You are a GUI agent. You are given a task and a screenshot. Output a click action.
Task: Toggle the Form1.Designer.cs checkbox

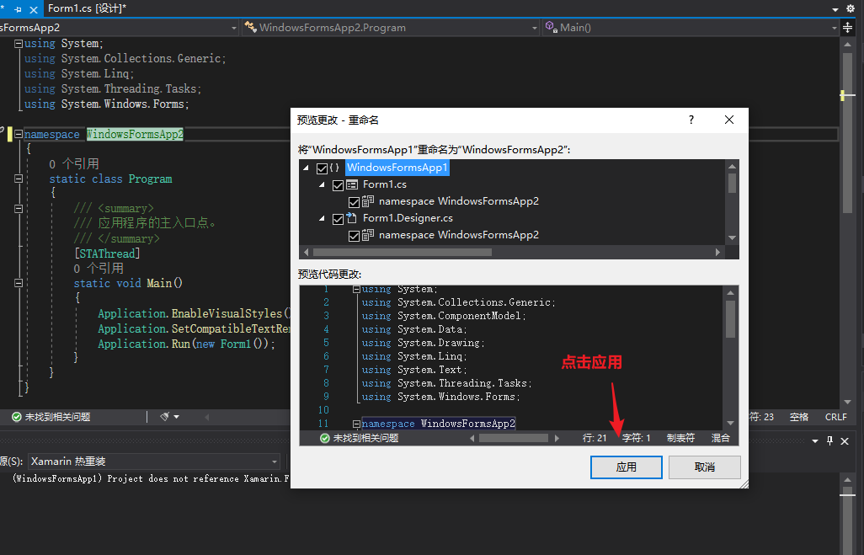tap(339, 219)
